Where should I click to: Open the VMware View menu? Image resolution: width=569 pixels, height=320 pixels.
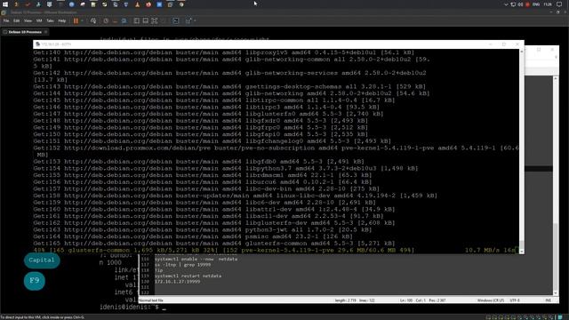(x=28, y=20)
